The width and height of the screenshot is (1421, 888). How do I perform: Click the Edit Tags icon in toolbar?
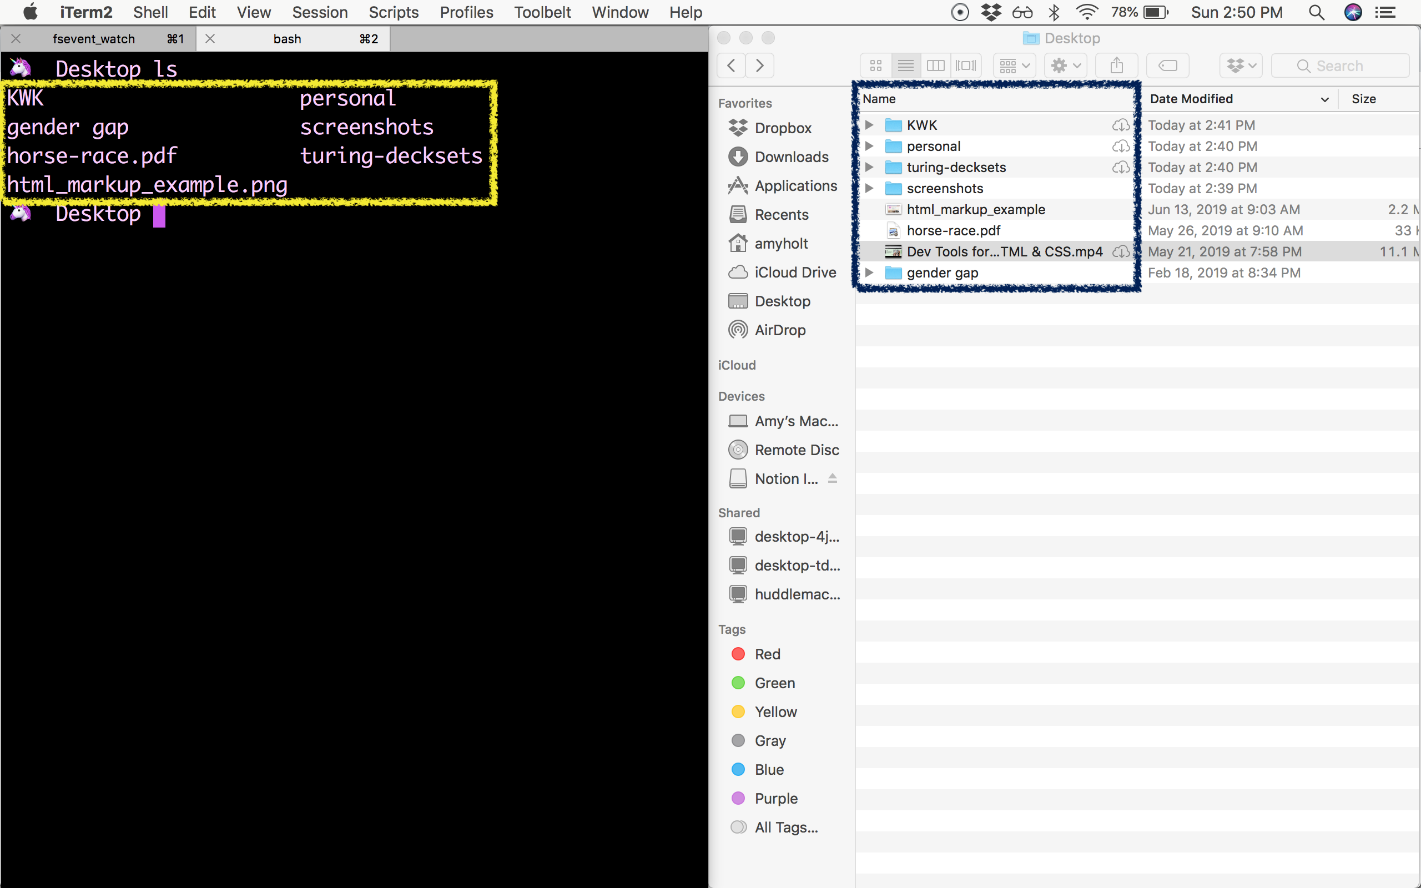(x=1167, y=65)
